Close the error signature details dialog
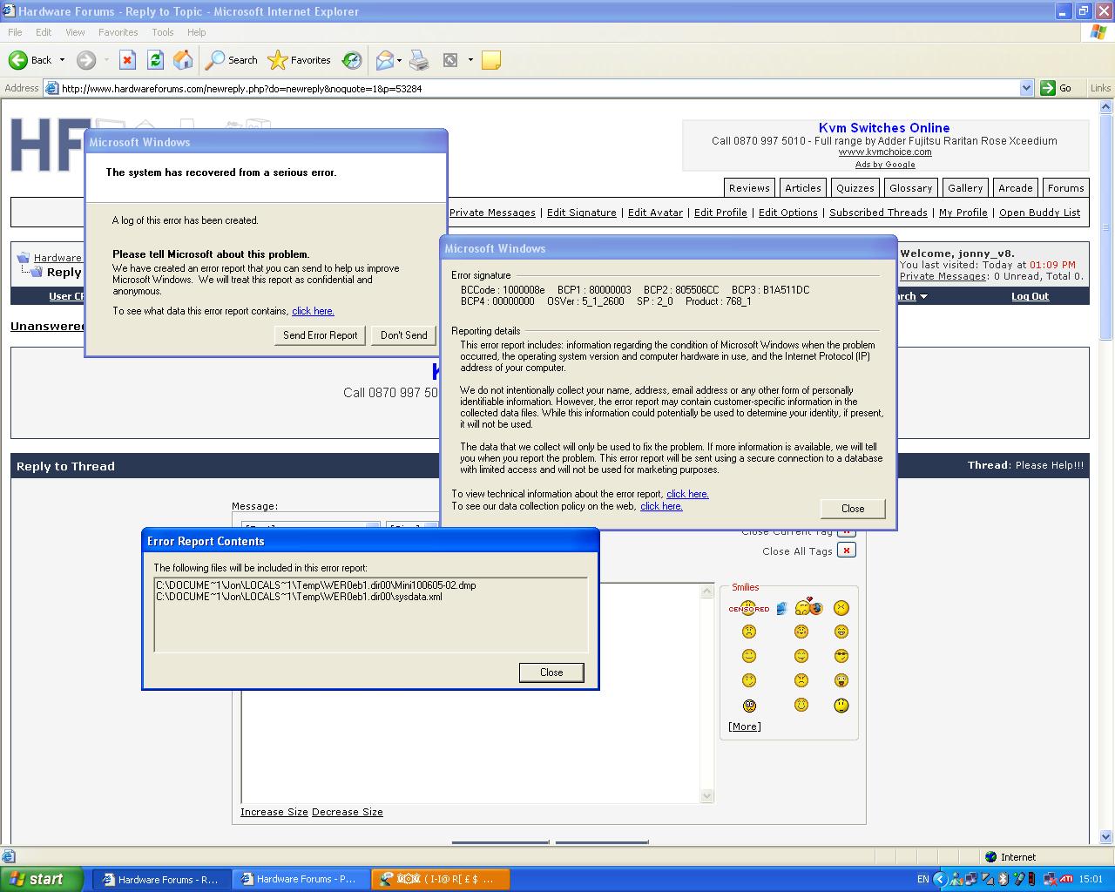The image size is (1115, 892). (853, 509)
